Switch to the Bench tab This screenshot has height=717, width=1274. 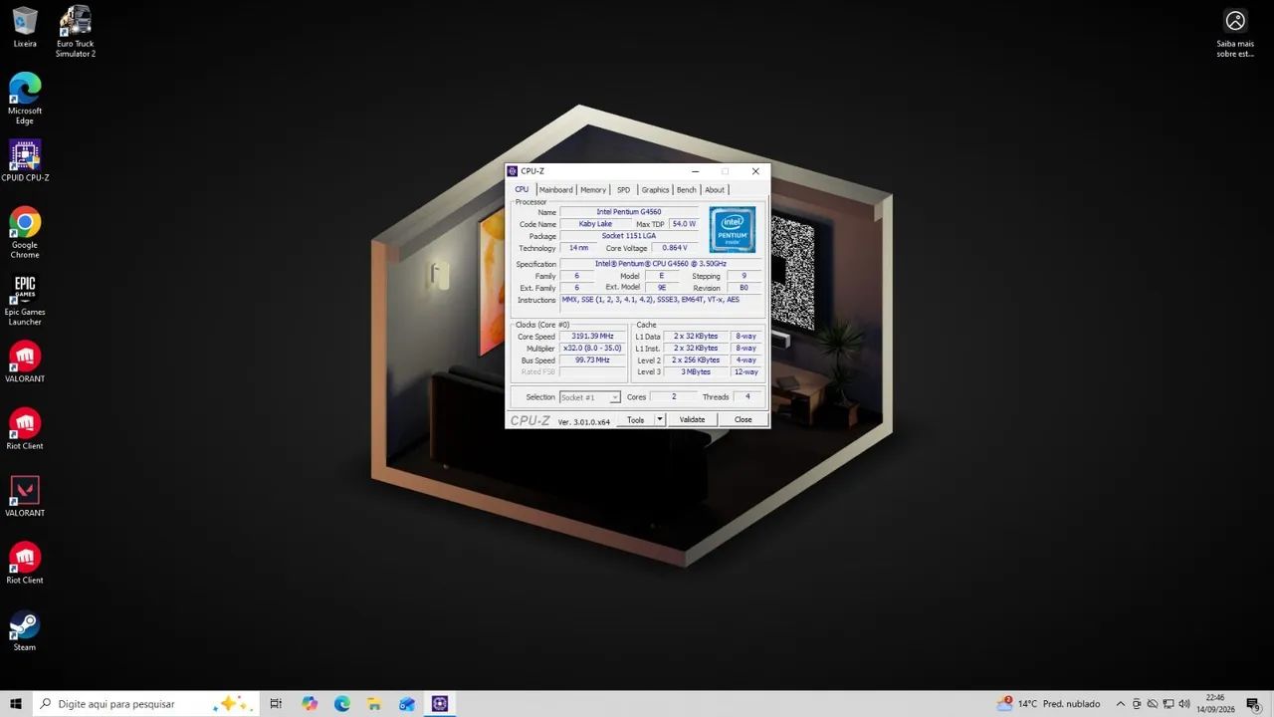coord(687,190)
